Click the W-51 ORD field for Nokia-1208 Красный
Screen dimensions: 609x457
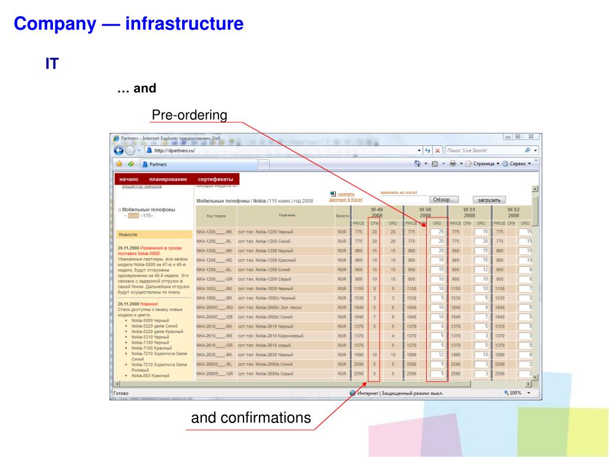[x=481, y=260]
